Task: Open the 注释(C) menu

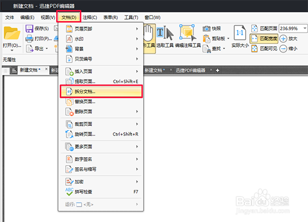Action: pyautogui.click(x=90, y=18)
